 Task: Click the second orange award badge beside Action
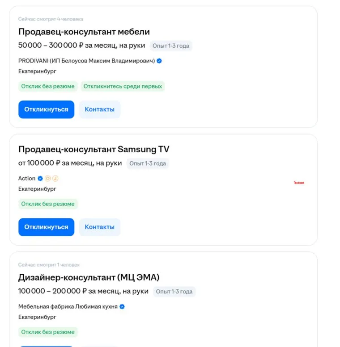tap(55, 178)
